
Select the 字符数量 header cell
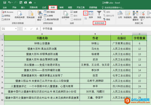pyautogui.click(x=139, y=38)
